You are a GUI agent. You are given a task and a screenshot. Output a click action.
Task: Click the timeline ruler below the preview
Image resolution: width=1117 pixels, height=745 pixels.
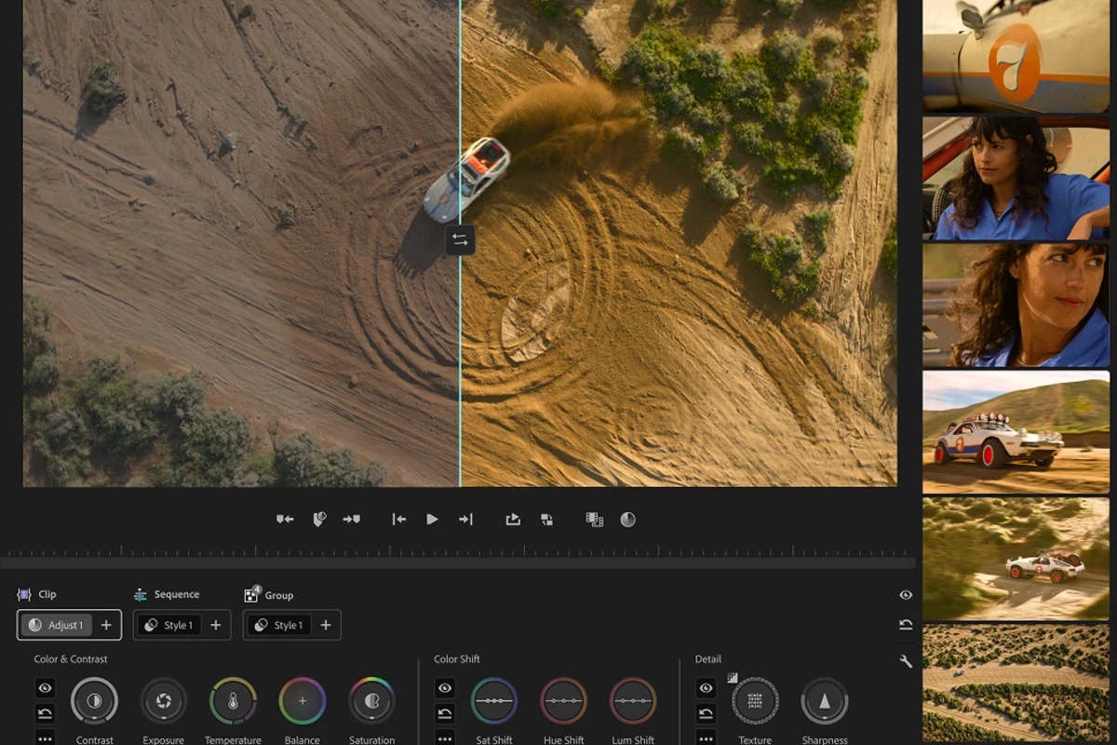[x=457, y=553]
